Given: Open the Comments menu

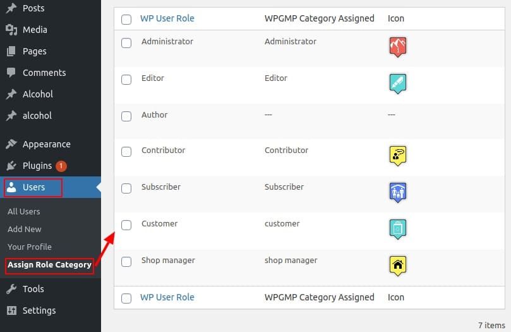Looking at the screenshot, I should click(44, 73).
